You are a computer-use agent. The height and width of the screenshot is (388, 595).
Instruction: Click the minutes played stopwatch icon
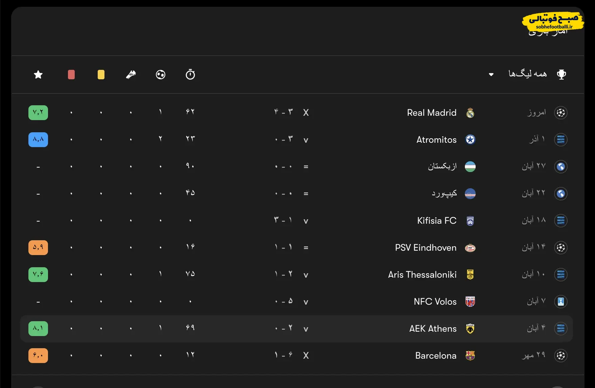point(190,75)
